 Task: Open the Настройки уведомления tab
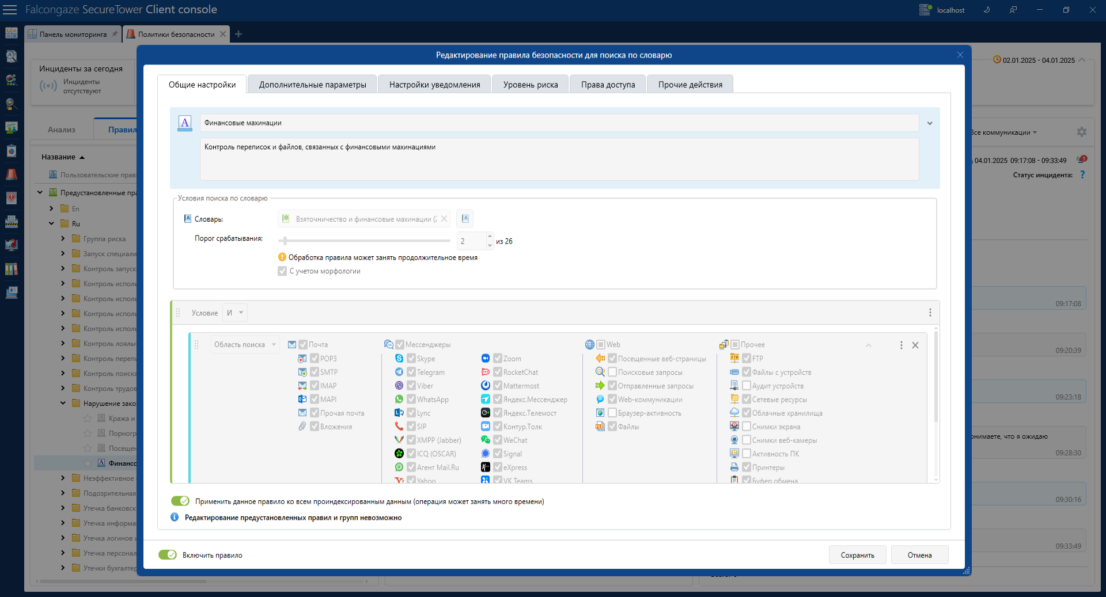click(434, 85)
